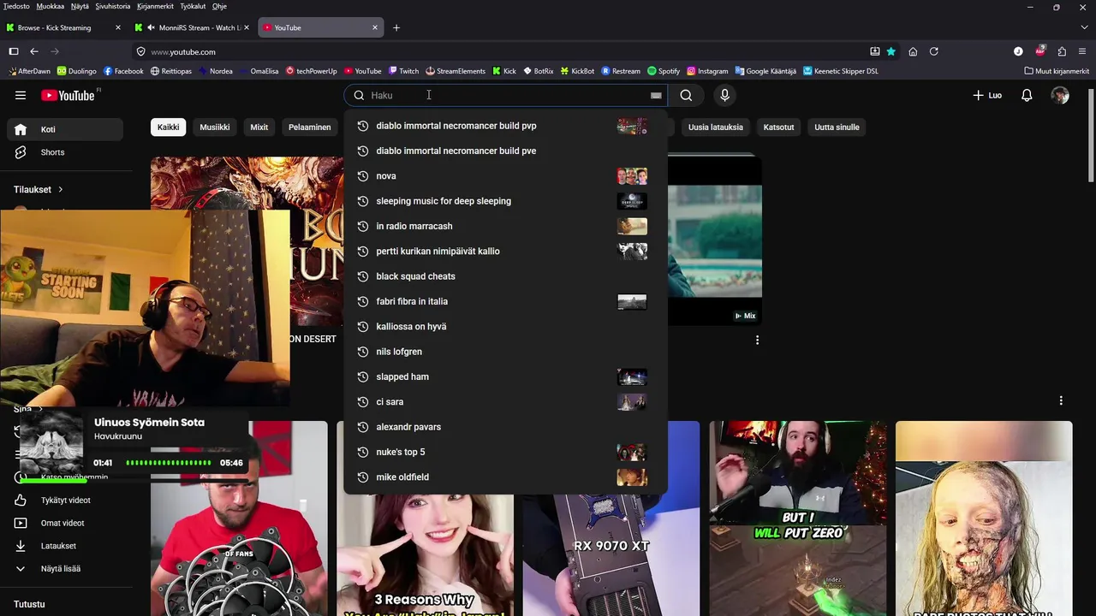Select the Mixit filter chip

(259, 127)
